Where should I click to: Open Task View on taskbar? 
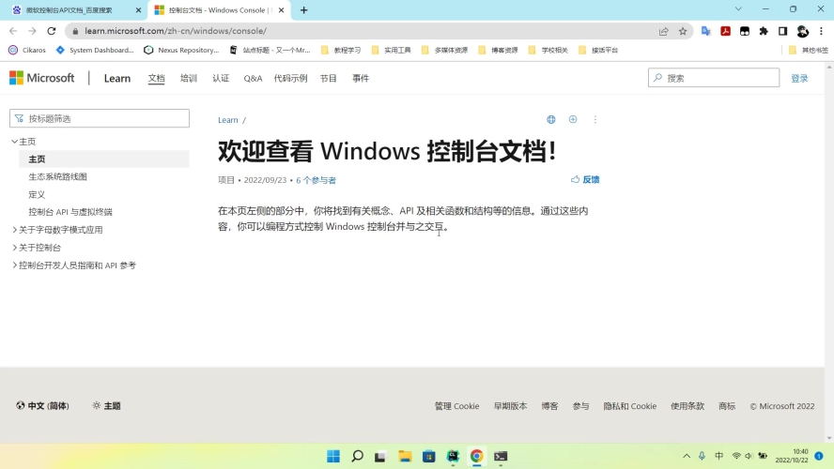tap(380, 456)
